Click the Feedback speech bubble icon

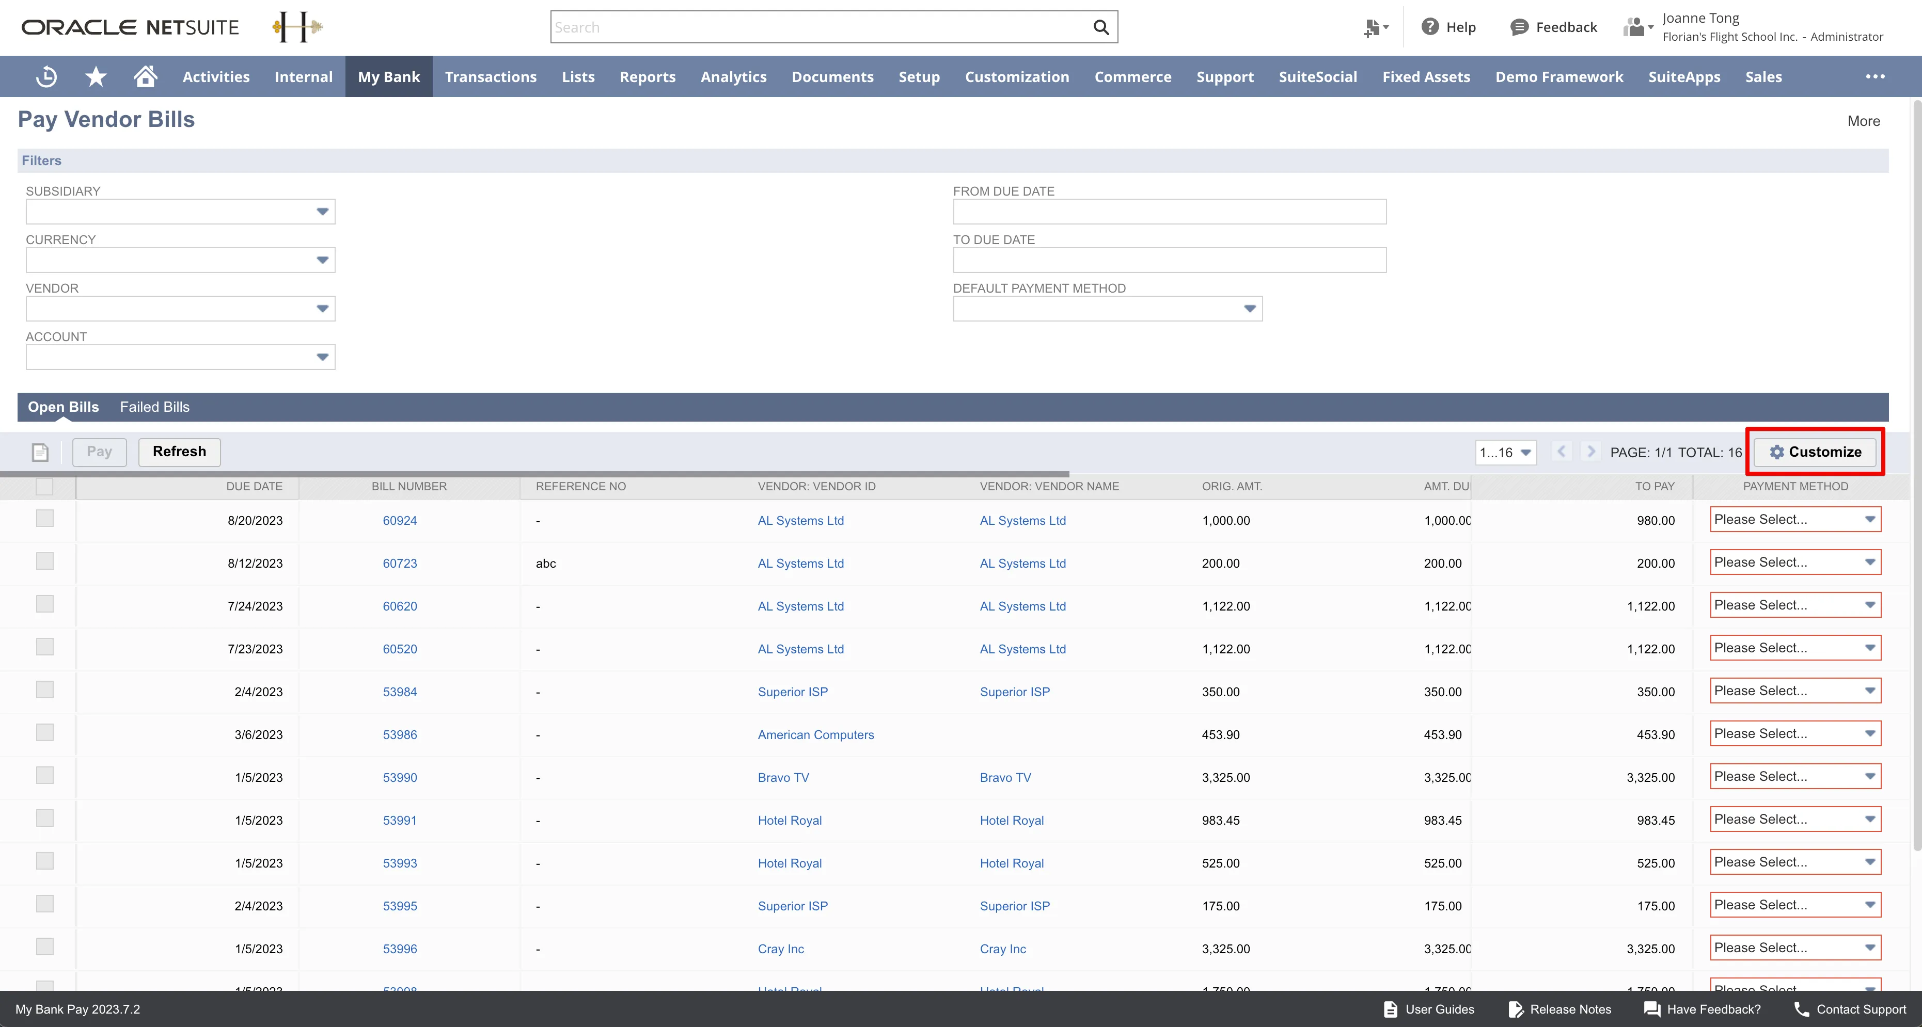(1519, 27)
